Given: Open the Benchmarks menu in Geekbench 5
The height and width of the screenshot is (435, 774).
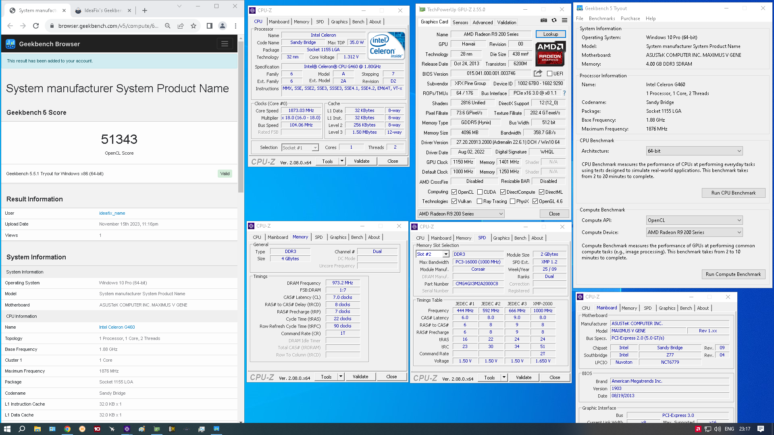Looking at the screenshot, I should click(601, 19).
